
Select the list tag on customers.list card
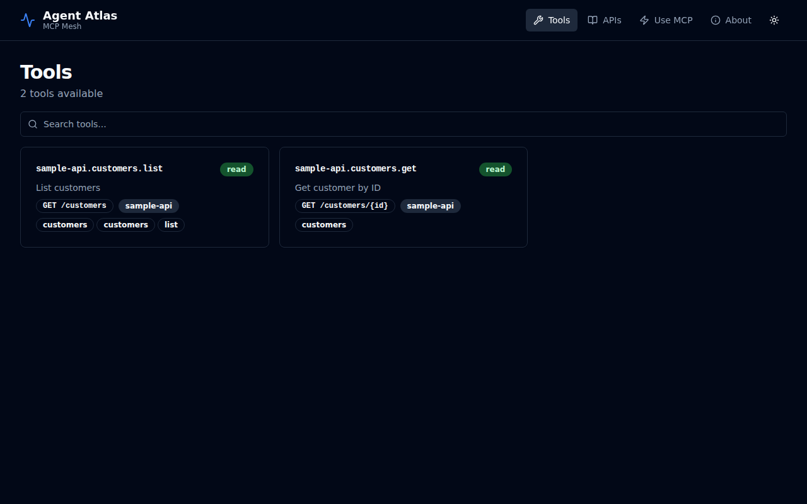[171, 225]
